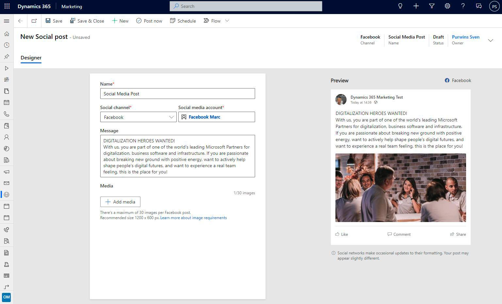Create a New social post

coord(120,21)
